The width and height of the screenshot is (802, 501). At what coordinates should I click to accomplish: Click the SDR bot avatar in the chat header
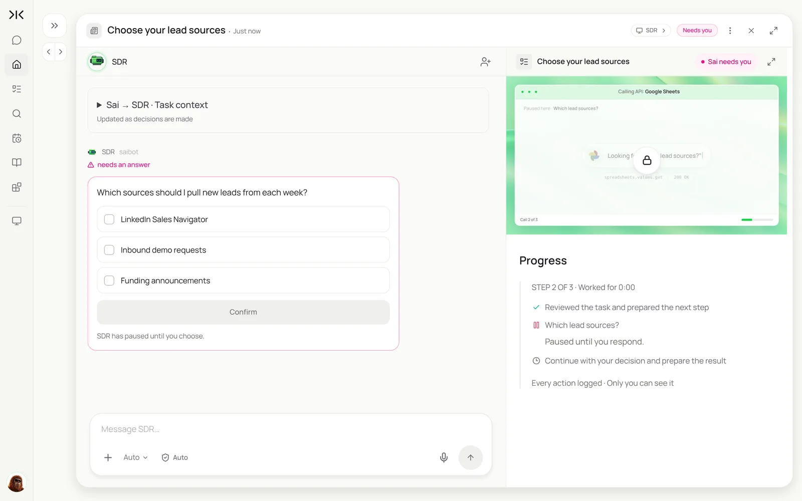(97, 62)
